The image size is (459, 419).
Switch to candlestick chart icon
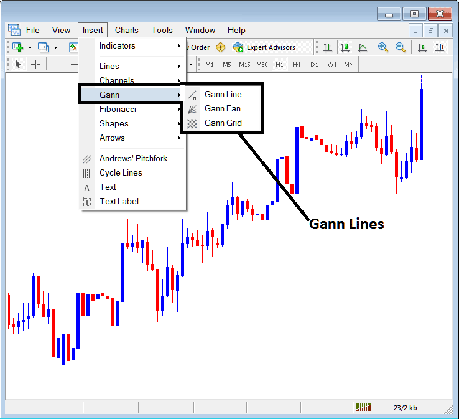tap(345, 47)
